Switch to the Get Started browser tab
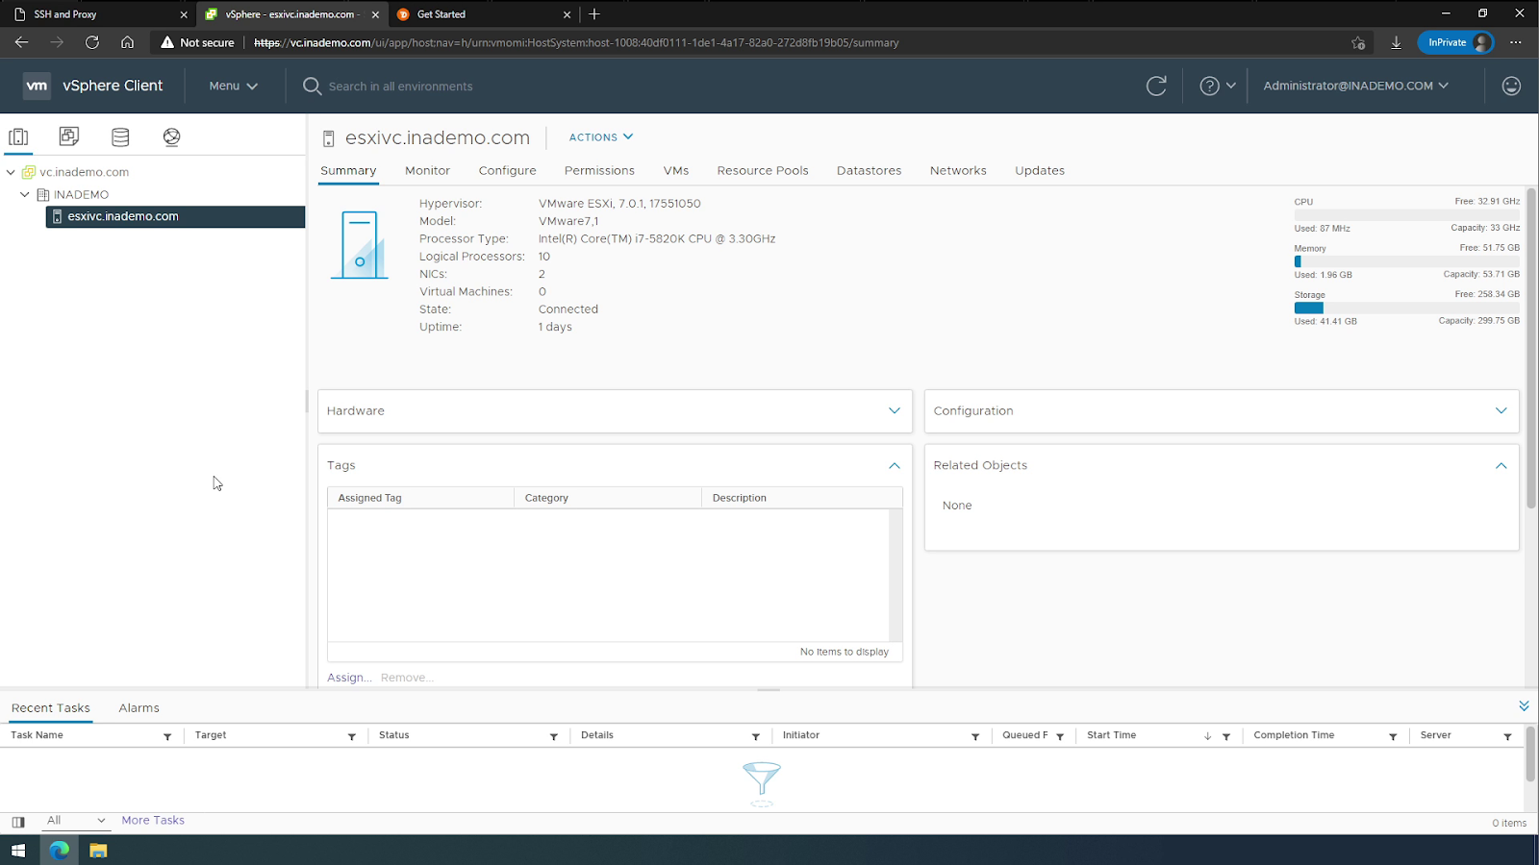1539x865 pixels. (x=483, y=14)
